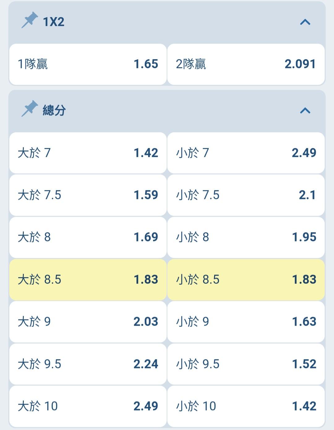The height and width of the screenshot is (430, 334).
Task: Click the pin icon beside 總分
Action: [30, 109]
